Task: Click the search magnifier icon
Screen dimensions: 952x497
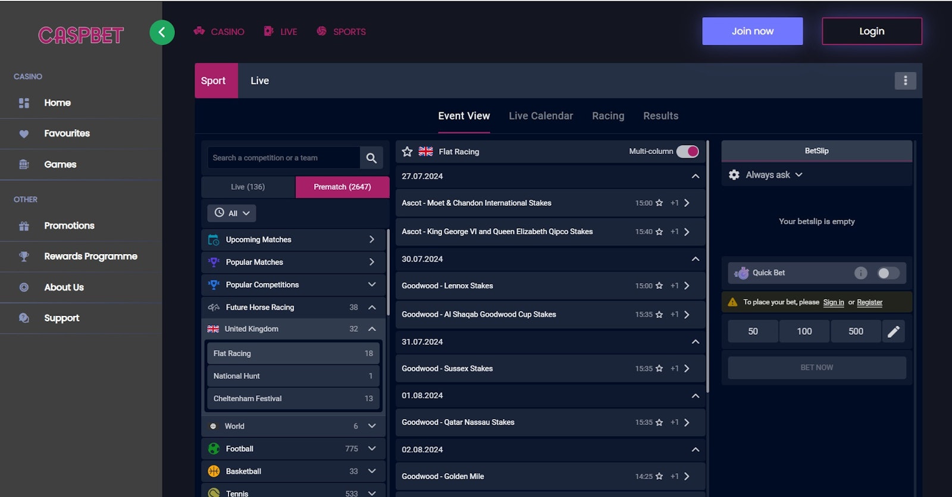Action: coord(371,158)
